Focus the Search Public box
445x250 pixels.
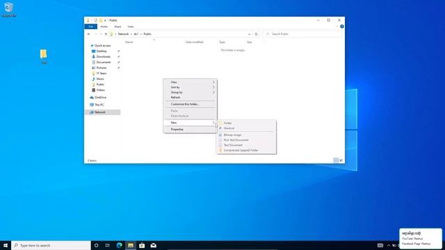(302, 34)
